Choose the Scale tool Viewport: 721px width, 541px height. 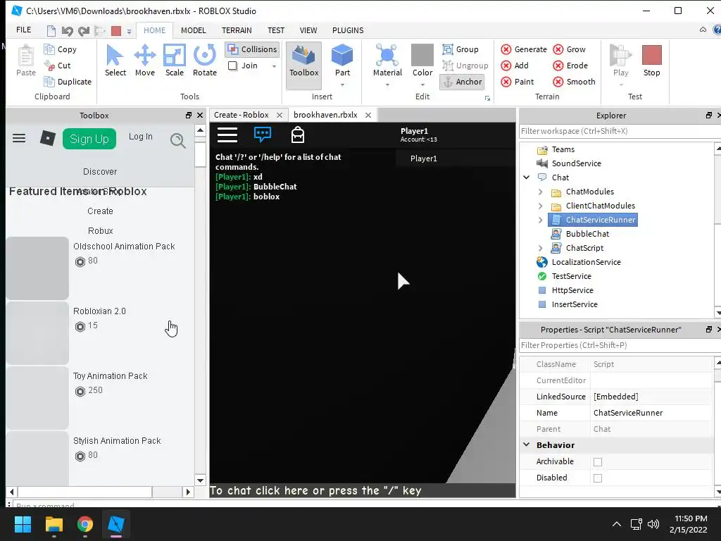pos(175,61)
